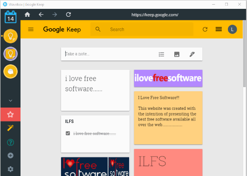
Task: Uncheck the 'i love free software' checkbox
Action: (68, 133)
